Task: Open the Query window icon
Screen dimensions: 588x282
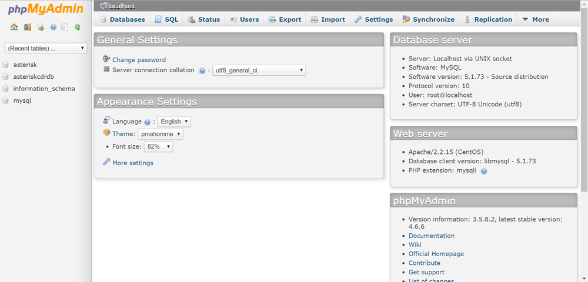Action: coord(41,27)
